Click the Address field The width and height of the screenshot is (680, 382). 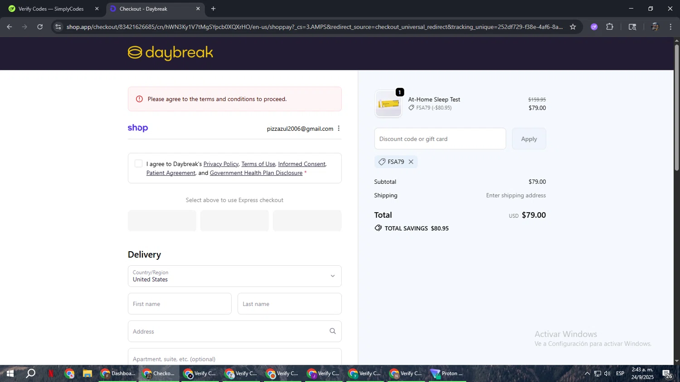point(234,331)
